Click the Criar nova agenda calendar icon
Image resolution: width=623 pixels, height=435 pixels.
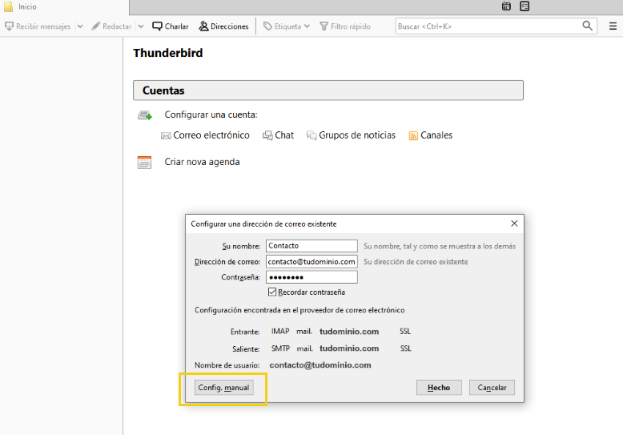point(144,163)
